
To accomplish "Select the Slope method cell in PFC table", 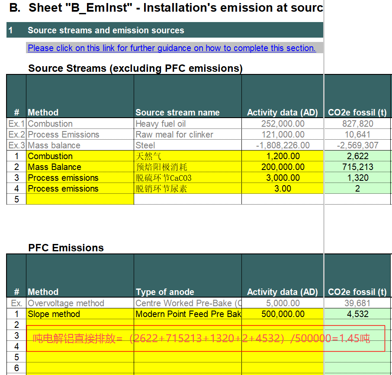I will (80, 314).
